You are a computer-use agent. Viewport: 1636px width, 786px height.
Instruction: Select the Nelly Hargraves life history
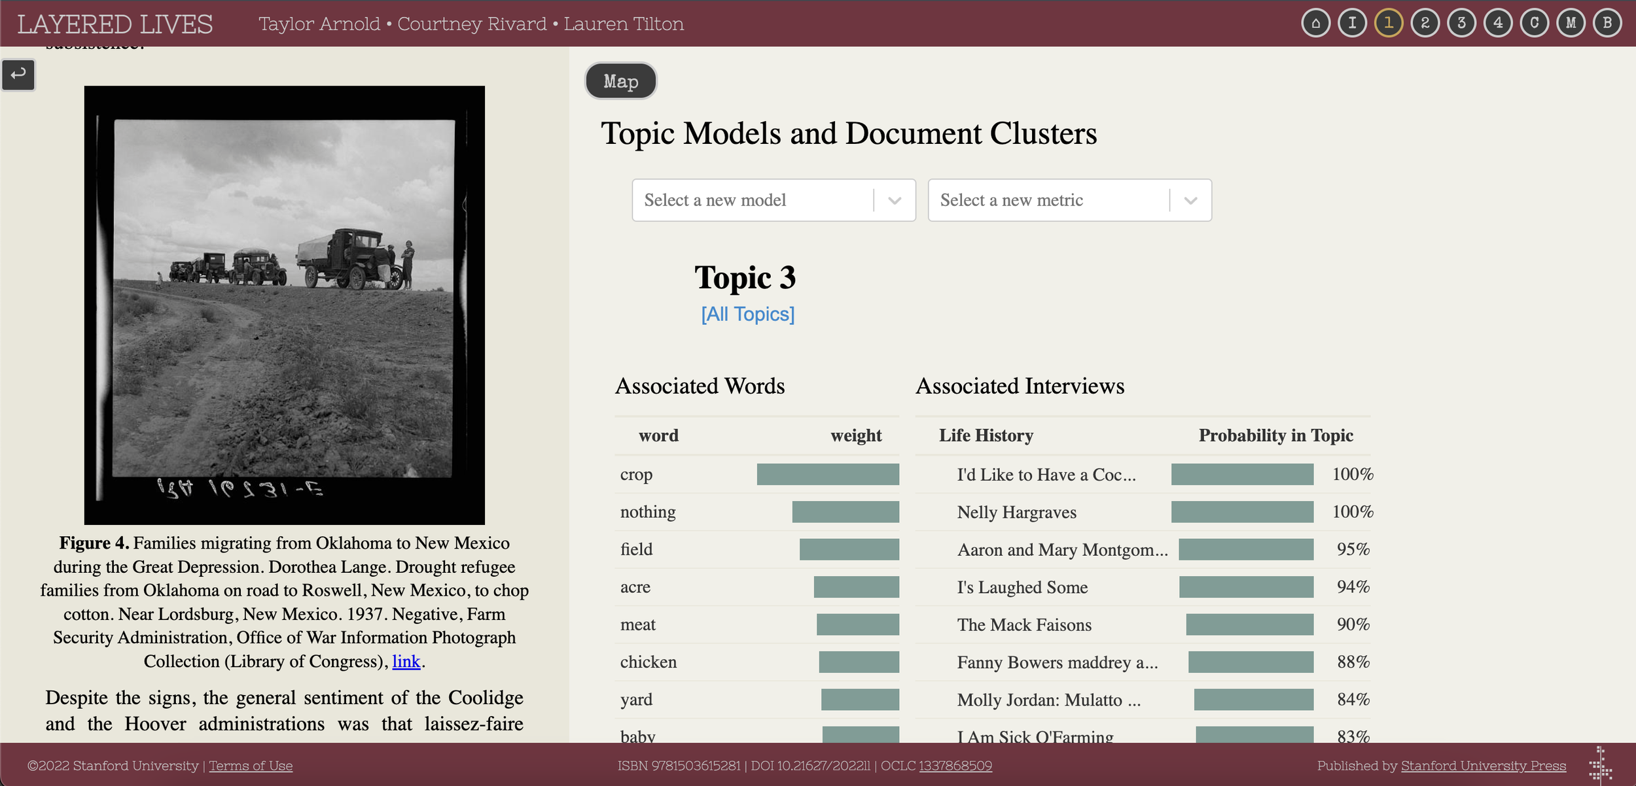point(1016,512)
